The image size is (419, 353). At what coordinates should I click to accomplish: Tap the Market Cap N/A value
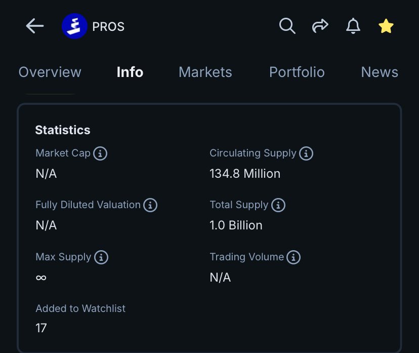point(46,174)
